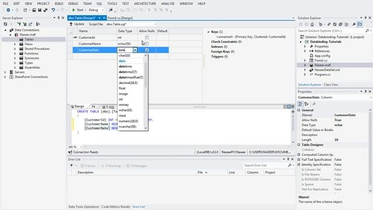Click the Home icon in Solution Explorer
This screenshot has width=373, height=210.
point(312,24)
